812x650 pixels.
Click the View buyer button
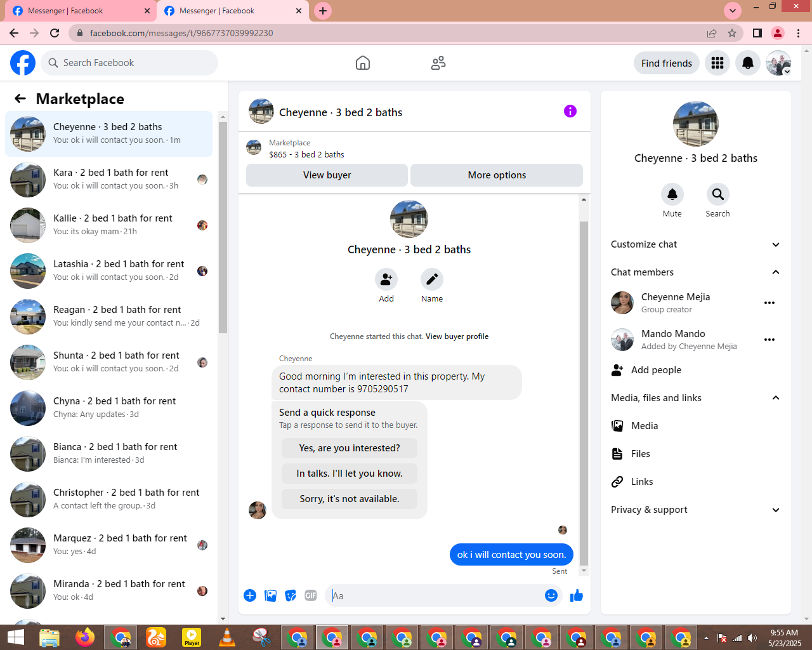coord(327,175)
